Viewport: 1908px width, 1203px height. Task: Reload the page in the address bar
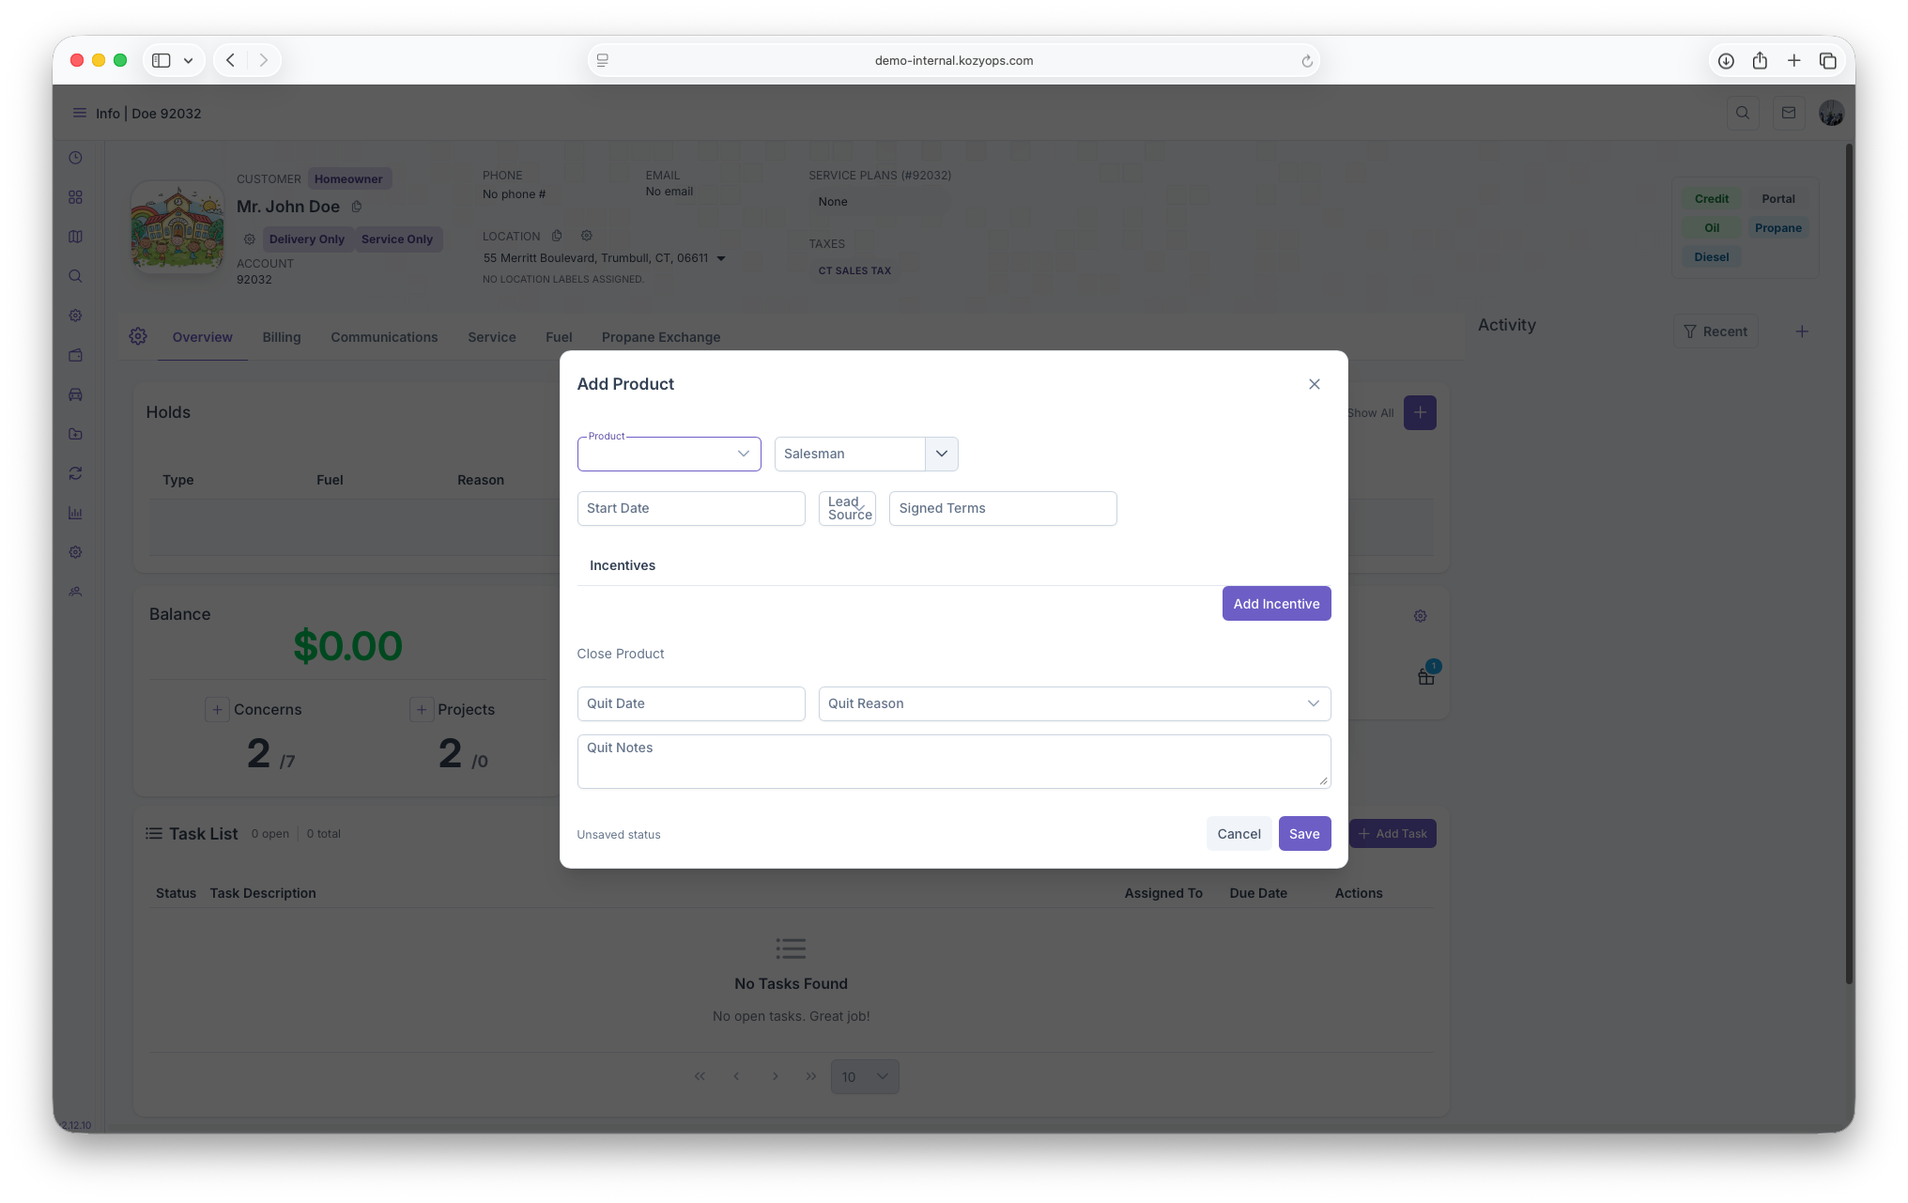(1306, 61)
